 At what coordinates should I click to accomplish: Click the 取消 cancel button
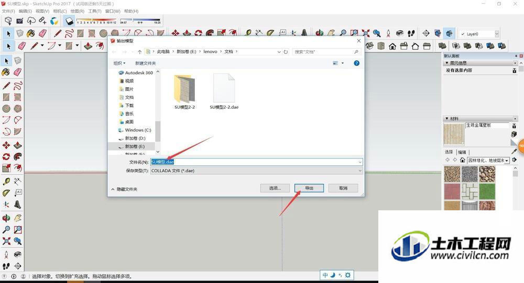[343, 188]
